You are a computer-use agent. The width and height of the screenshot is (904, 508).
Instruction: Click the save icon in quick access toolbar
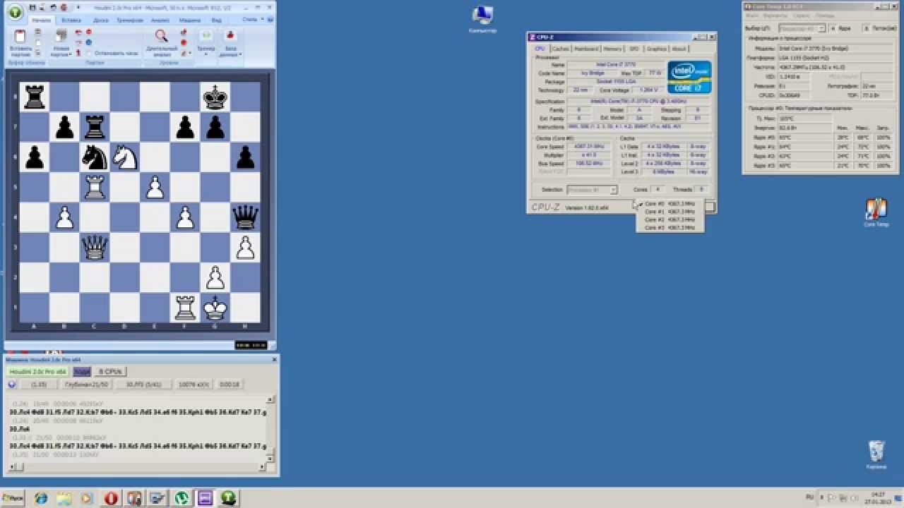pyautogui.click(x=32, y=7)
